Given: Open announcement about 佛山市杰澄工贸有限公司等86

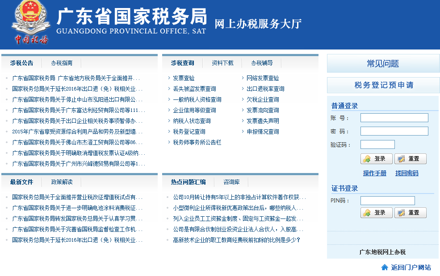Looking at the screenshot, I should 77,142.
